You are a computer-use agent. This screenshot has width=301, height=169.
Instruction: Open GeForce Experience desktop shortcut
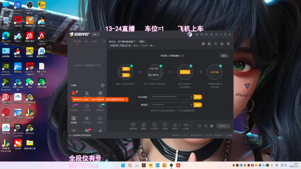point(6,69)
